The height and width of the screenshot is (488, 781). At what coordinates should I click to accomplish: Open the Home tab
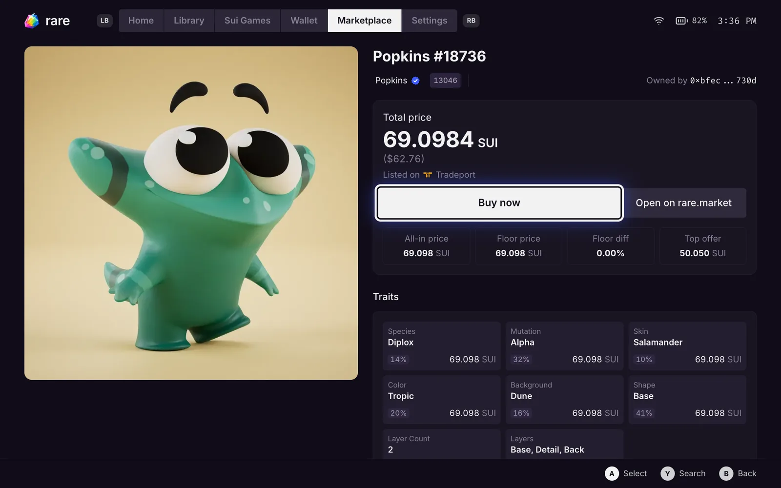141,20
